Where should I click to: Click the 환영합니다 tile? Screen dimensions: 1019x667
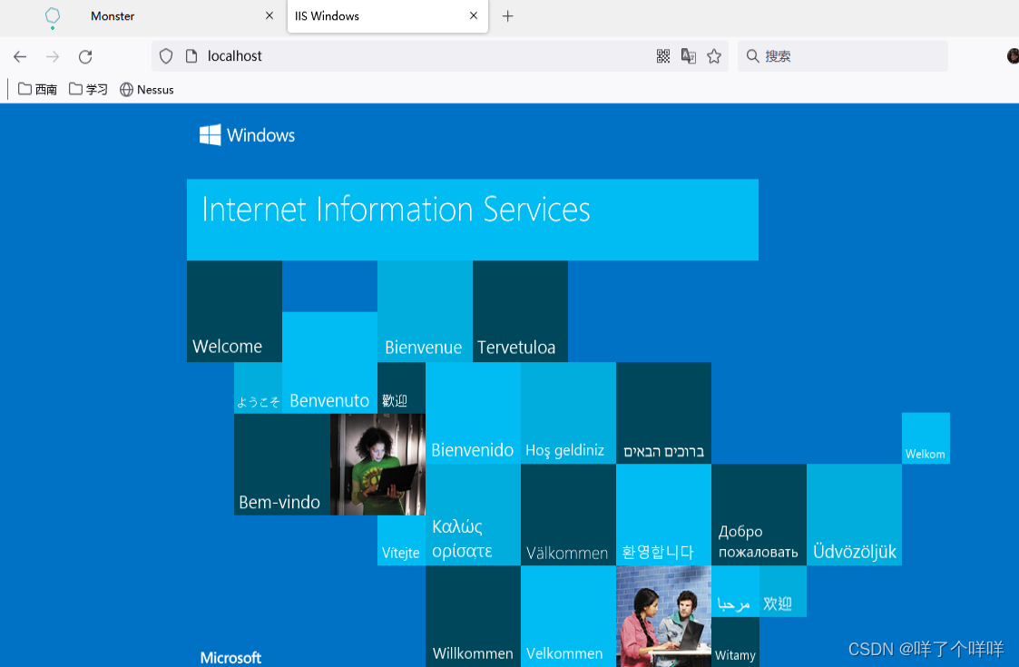tap(663, 515)
